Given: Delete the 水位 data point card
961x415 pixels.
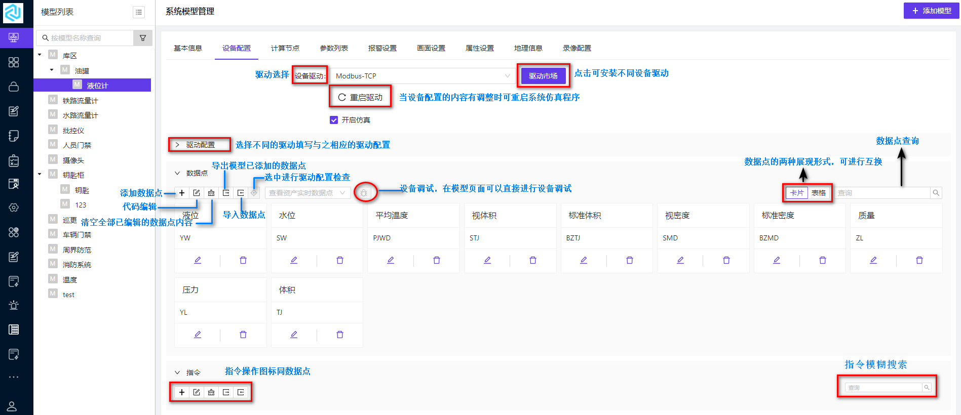Looking at the screenshot, I should (340, 260).
